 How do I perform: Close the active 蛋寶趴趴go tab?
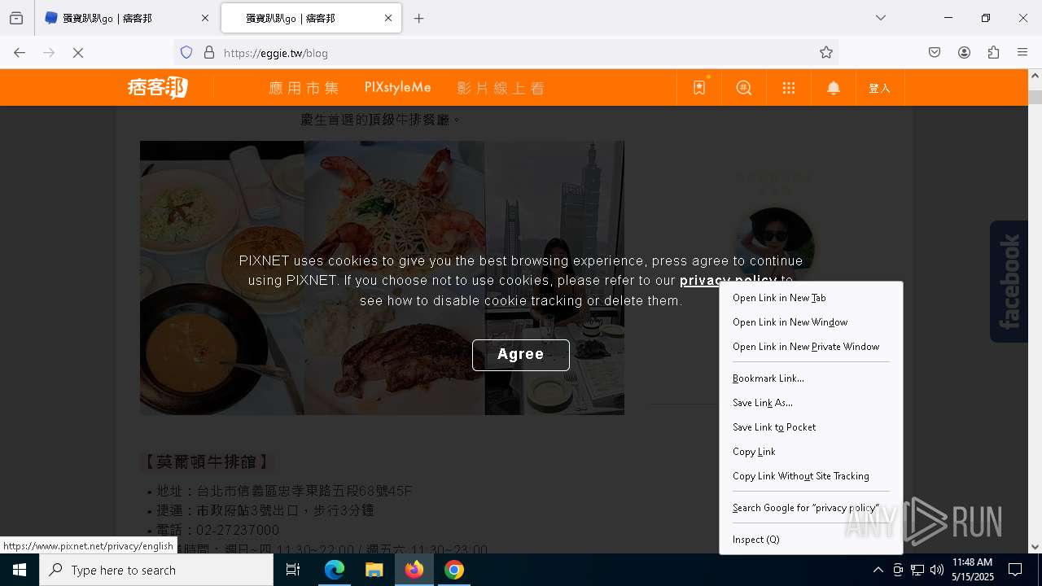coord(388,18)
